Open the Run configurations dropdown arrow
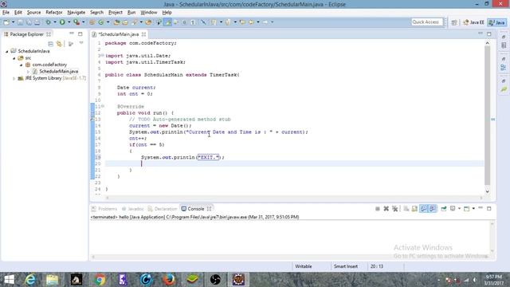The height and width of the screenshot is (287, 510). click(69, 22)
